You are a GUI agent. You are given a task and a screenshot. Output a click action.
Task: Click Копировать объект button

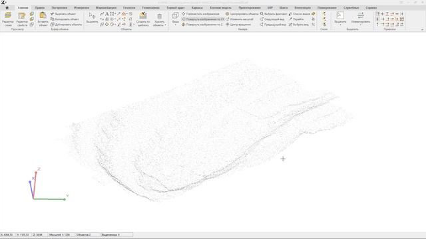click(65, 19)
